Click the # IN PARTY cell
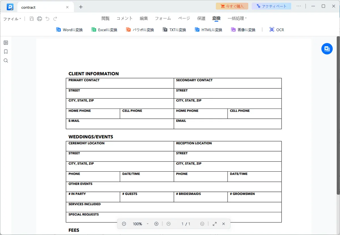The width and height of the screenshot is (340, 235). (x=93, y=197)
